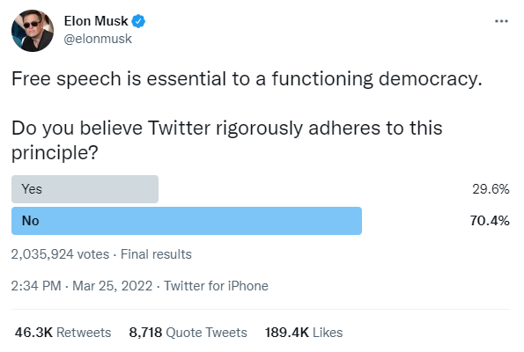Open the profile avatar picture
The image size is (524, 352).
coord(33,31)
